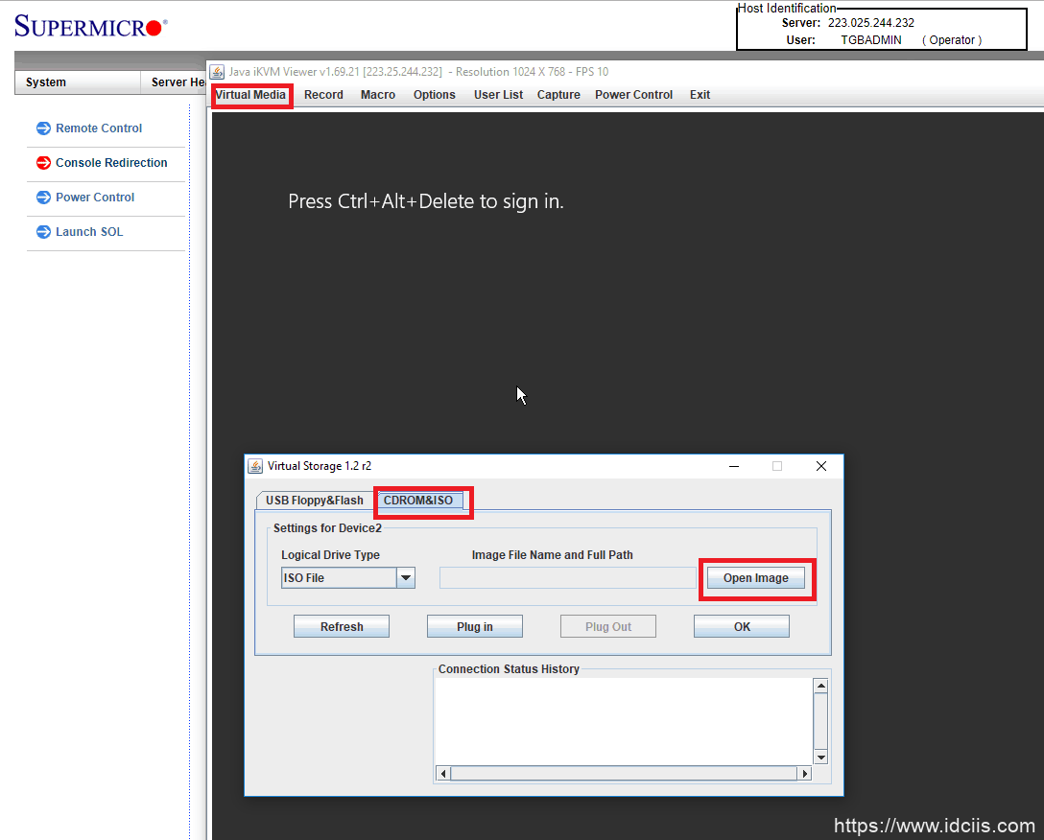Click the Refresh button
Screen dimensions: 1044x840
[x=342, y=627]
